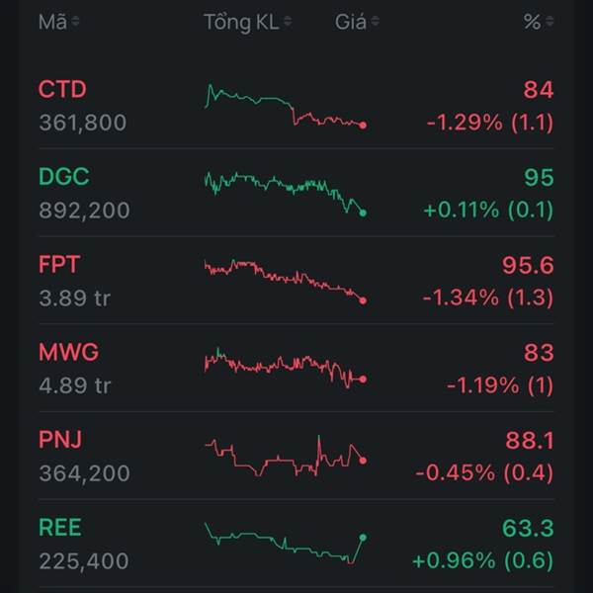The width and height of the screenshot is (593, 593).
Task: Sort the list by the Mã column
Action: click(58, 22)
